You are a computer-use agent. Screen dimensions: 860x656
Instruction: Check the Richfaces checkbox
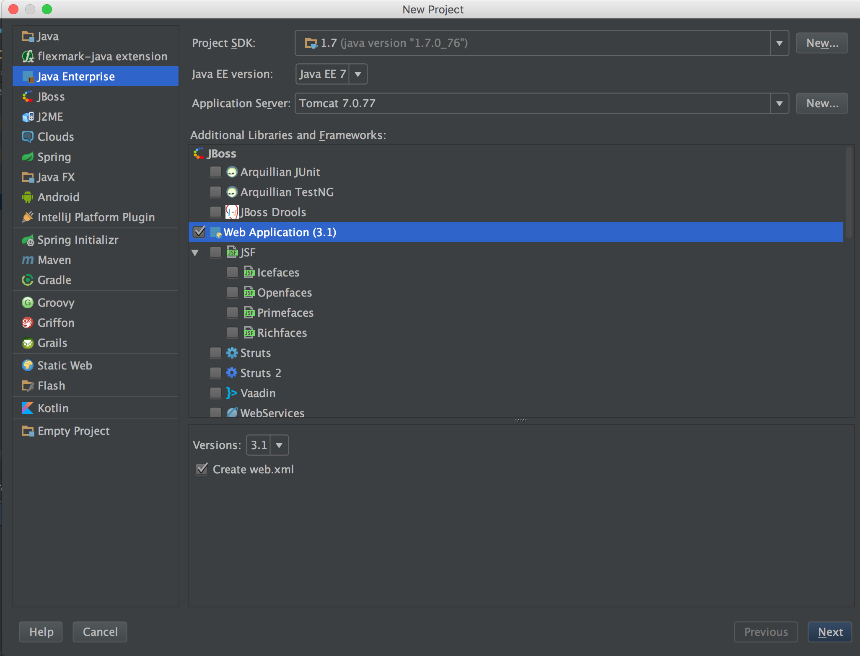(x=232, y=333)
